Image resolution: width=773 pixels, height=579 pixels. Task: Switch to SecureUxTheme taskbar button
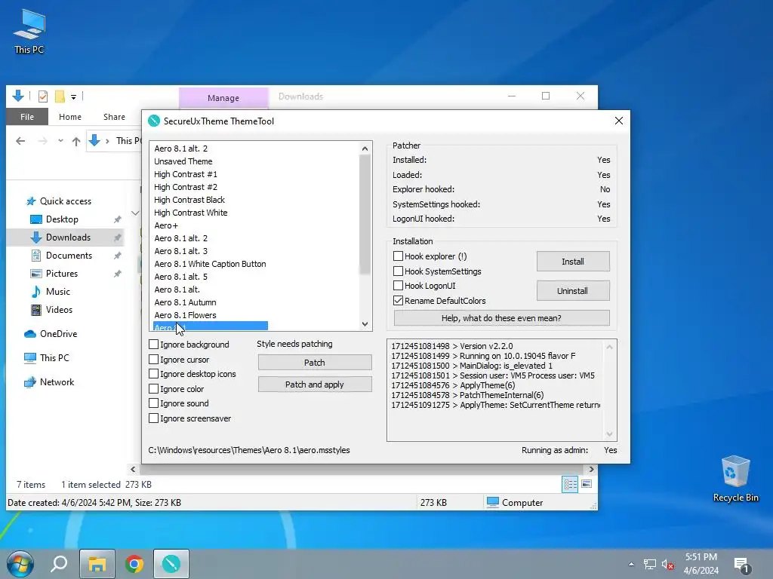click(x=171, y=564)
